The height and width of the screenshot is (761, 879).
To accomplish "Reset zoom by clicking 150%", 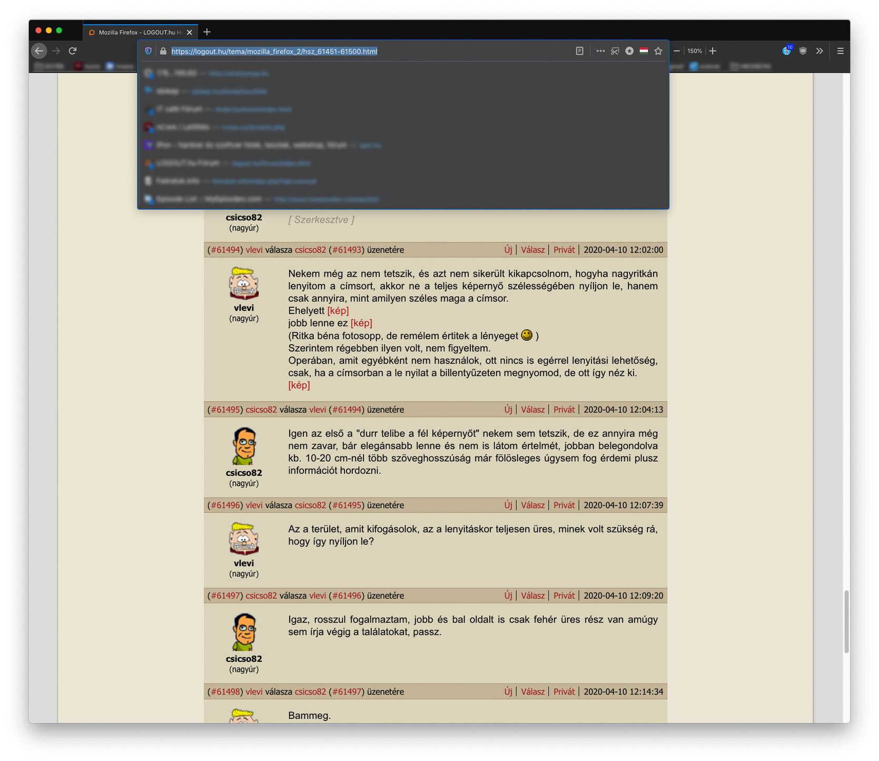I will pyautogui.click(x=695, y=51).
